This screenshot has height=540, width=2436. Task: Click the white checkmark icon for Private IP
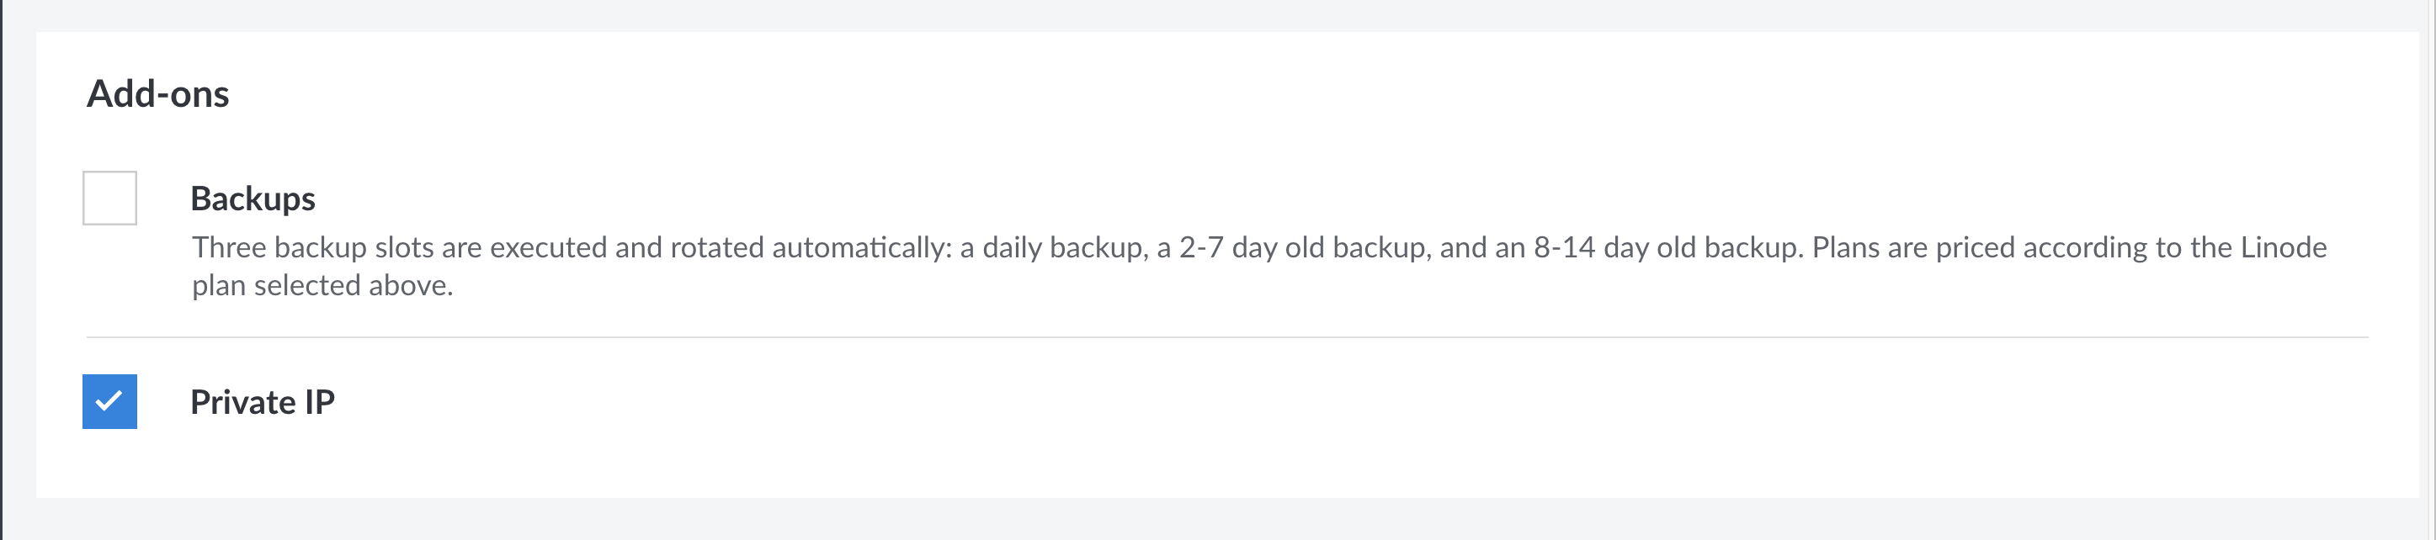109,401
